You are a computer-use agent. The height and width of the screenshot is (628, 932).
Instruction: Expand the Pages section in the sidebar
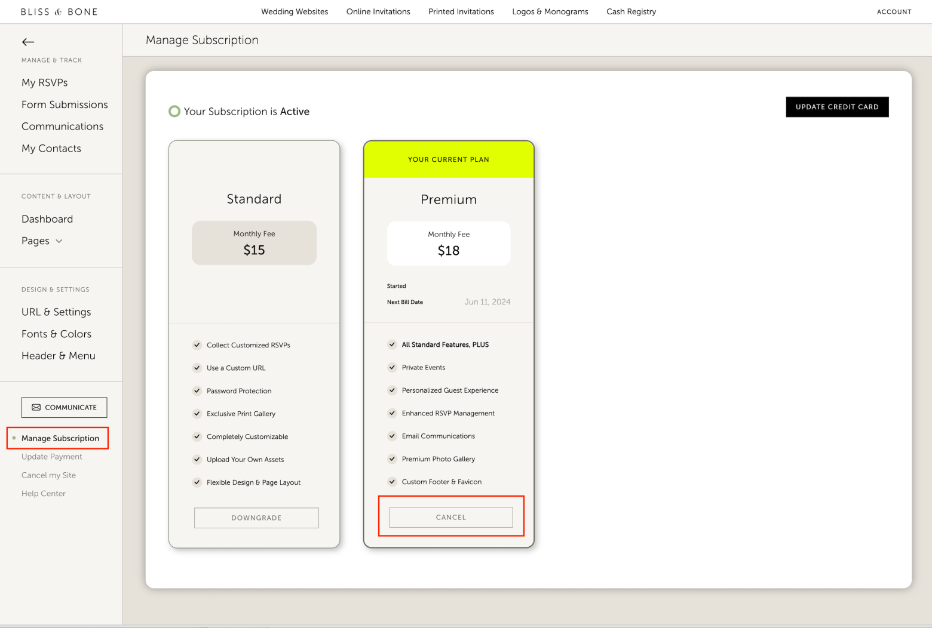tap(59, 241)
